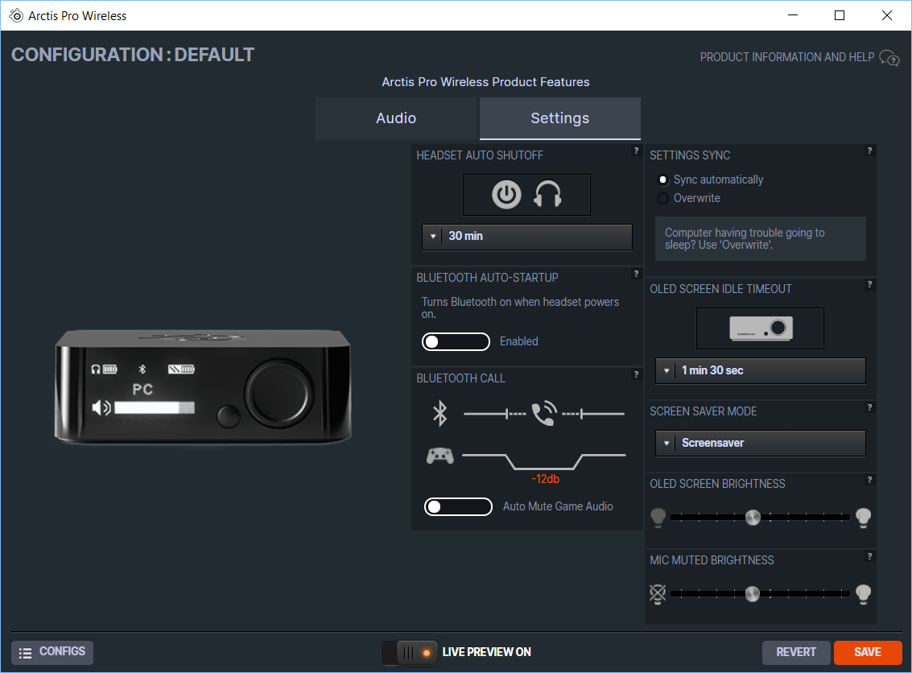This screenshot has width=912, height=673.
Task: Click the speaker volume icon on device display
Action: pos(101,408)
